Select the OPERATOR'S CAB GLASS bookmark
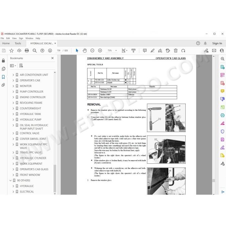 pyautogui.click(x=34, y=169)
